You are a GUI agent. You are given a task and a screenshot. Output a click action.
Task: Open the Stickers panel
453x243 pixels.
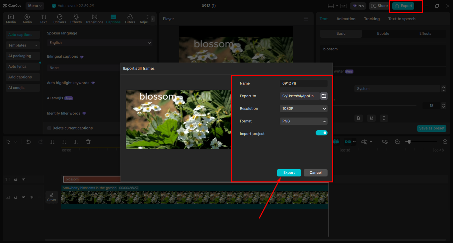click(x=60, y=19)
